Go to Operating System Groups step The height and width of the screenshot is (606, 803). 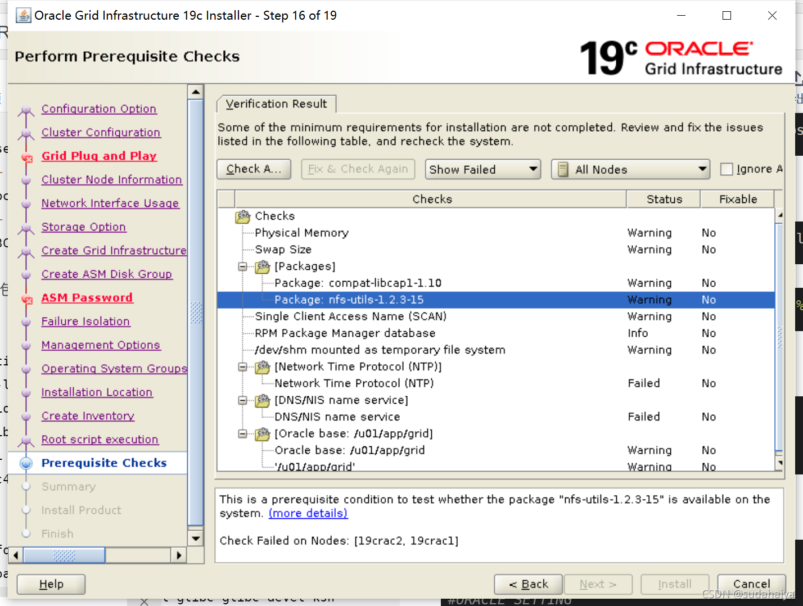(114, 369)
